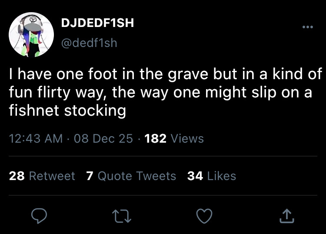This screenshot has width=326, height=234.
Task: View DJDEDF1SH profile picture
Action: tap(31, 34)
